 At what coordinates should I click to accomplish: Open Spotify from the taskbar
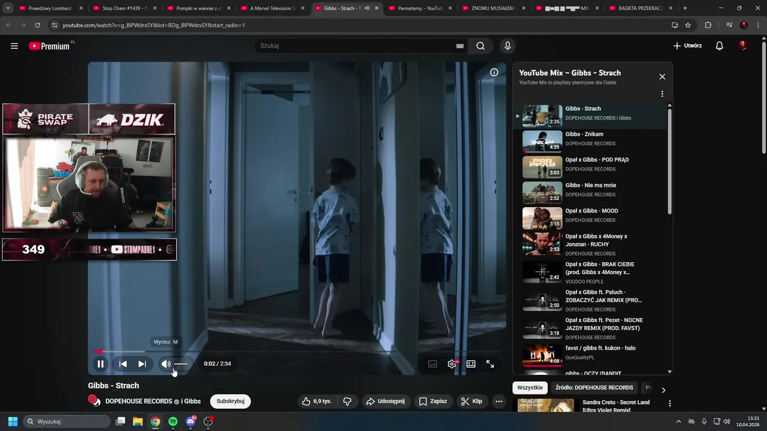[x=173, y=421]
